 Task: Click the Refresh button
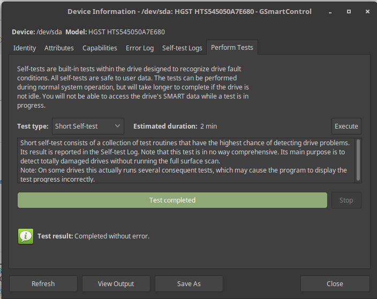(x=43, y=284)
